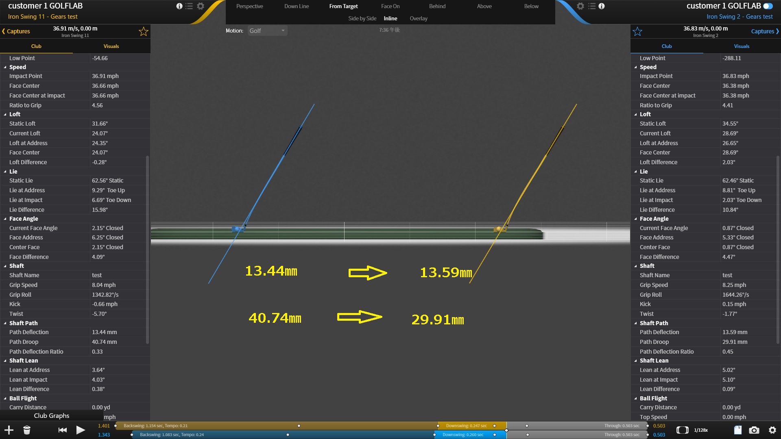Viewport: 781px width, 439px height.
Task: Click the trash delete icon
Action: tap(27, 430)
